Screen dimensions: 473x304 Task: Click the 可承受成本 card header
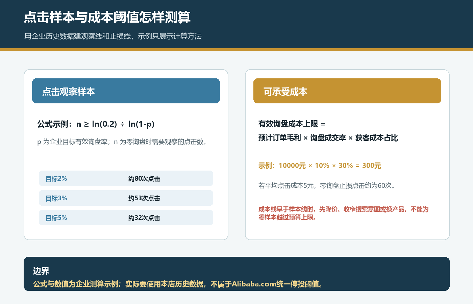(347, 91)
